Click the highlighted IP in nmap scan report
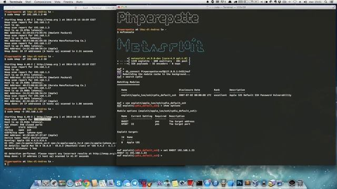This screenshot has height=189, width=337. (42, 119)
